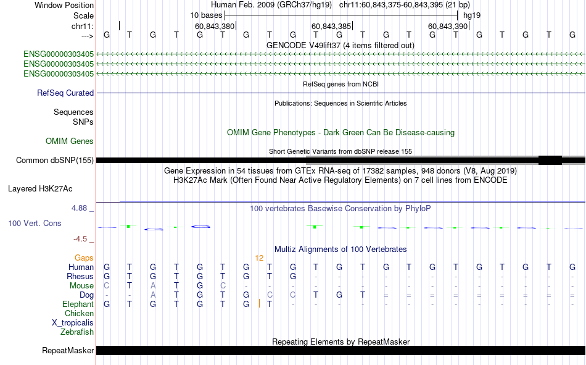
Task: Open Publications: Sequences in Scientific Articles title
Action: click(x=340, y=103)
